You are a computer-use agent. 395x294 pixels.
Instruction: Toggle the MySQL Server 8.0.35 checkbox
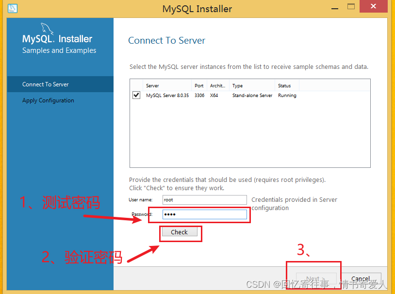tap(136, 95)
